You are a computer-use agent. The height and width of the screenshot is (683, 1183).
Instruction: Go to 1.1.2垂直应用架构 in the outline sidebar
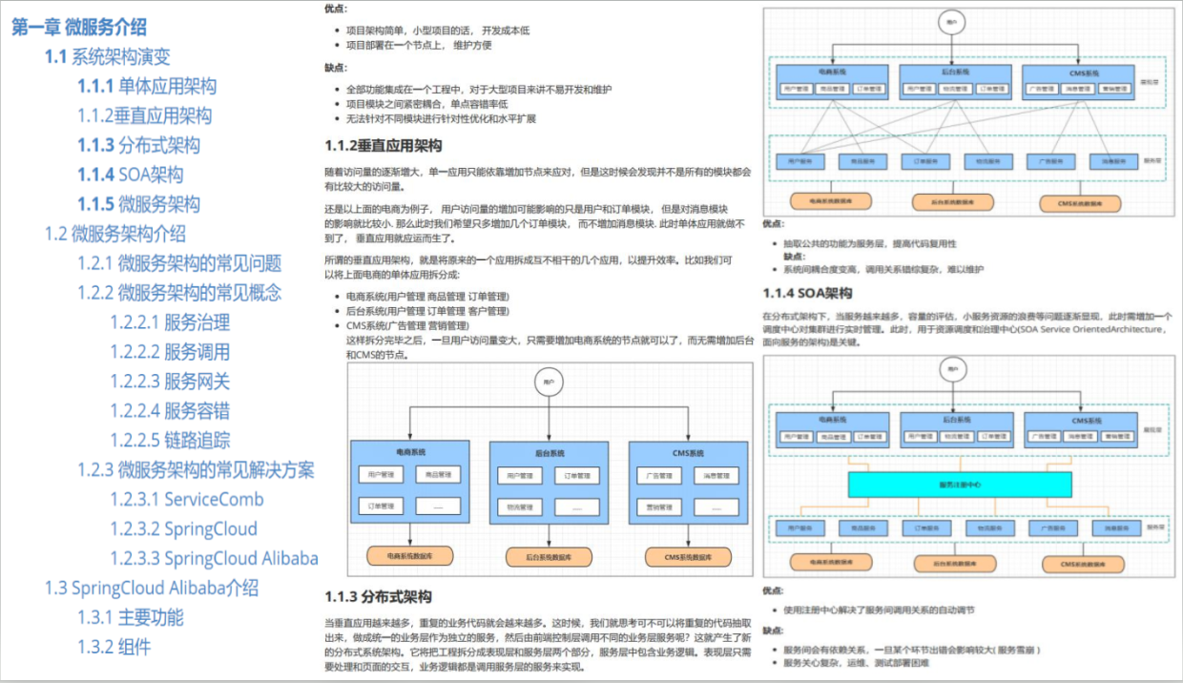click(145, 115)
